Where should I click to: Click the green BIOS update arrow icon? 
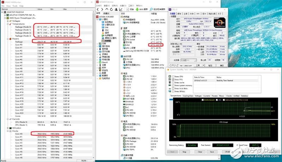pos(137,9)
